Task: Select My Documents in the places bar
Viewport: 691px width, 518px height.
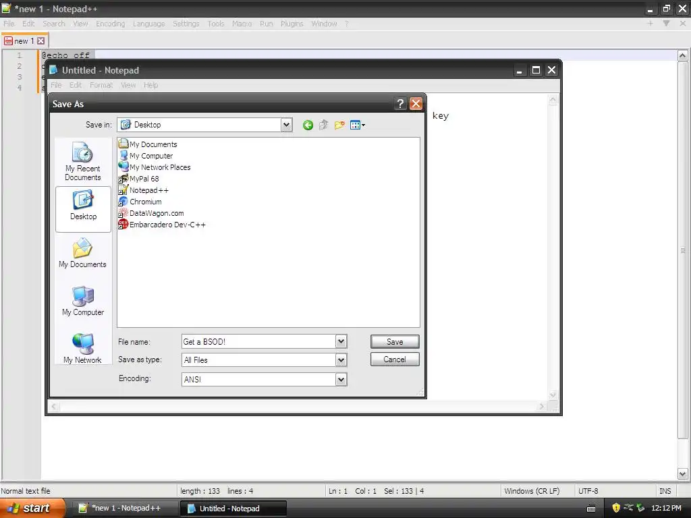Action: [x=83, y=254]
